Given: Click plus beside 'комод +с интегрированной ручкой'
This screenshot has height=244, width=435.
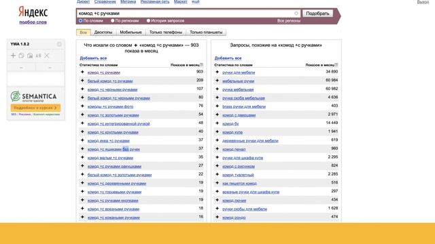Looking at the screenshot, I should pyautogui.click(x=82, y=123).
